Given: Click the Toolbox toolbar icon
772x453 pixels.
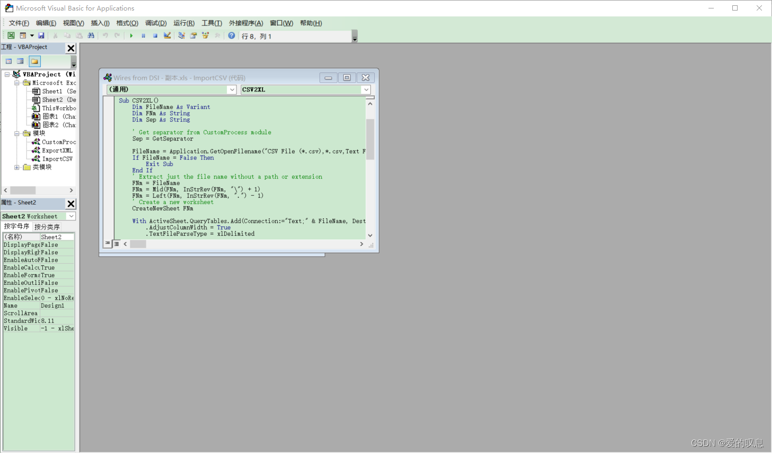Looking at the screenshot, I should (x=217, y=35).
